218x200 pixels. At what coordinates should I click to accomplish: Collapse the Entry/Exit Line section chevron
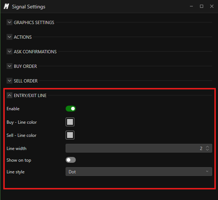coord(9,96)
